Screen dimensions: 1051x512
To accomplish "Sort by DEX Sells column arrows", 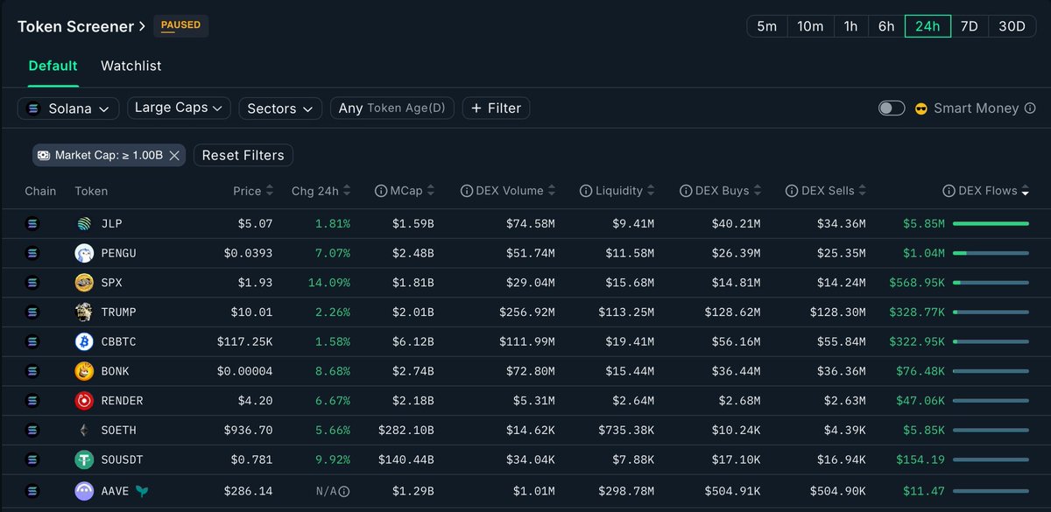I will coord(863,191).
